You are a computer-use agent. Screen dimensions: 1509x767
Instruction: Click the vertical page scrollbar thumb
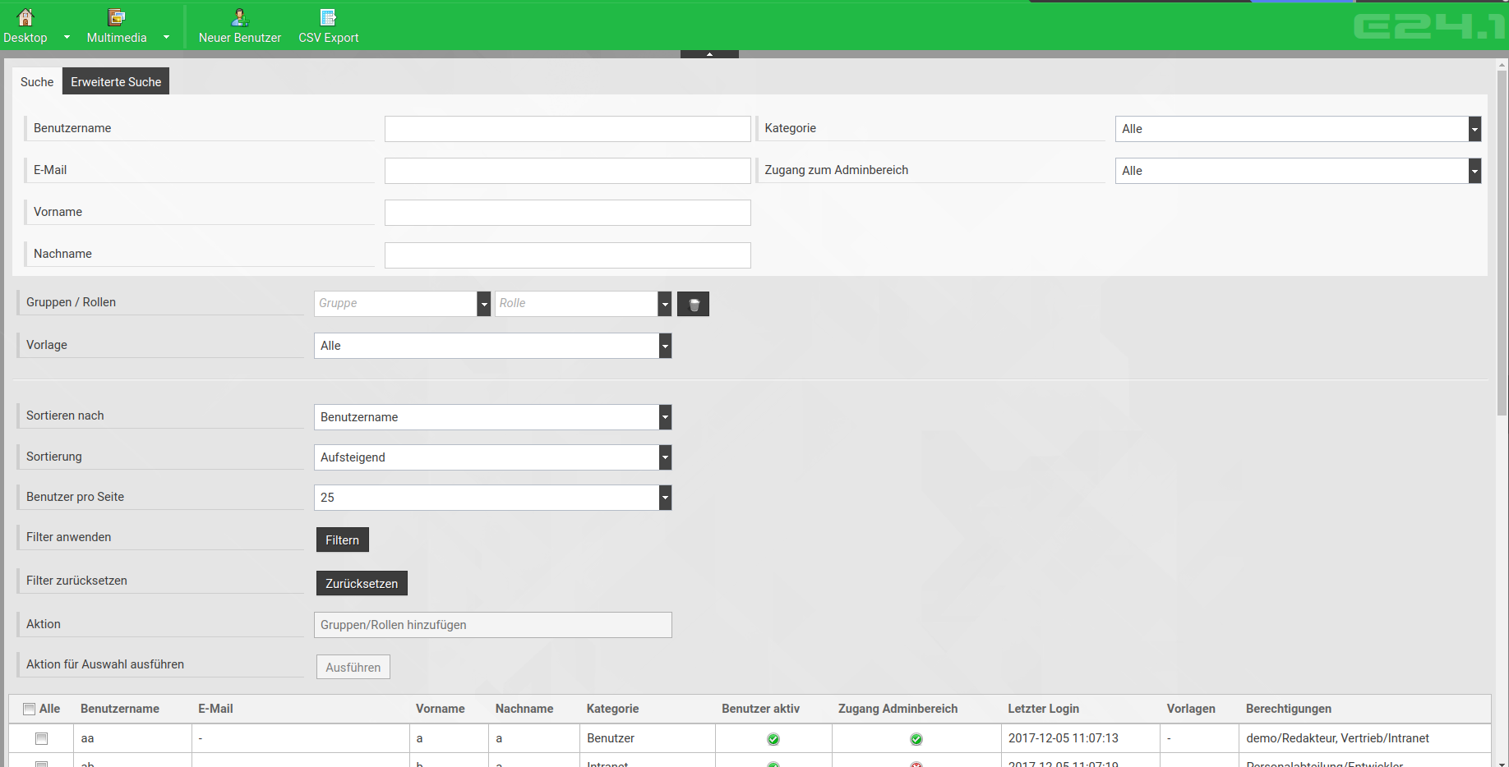[1502, 242]
